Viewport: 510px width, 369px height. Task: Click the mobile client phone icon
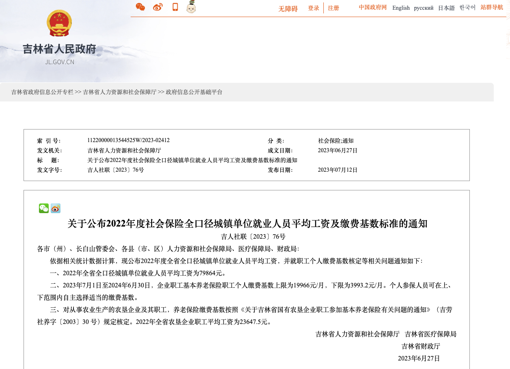coord(174,7)
